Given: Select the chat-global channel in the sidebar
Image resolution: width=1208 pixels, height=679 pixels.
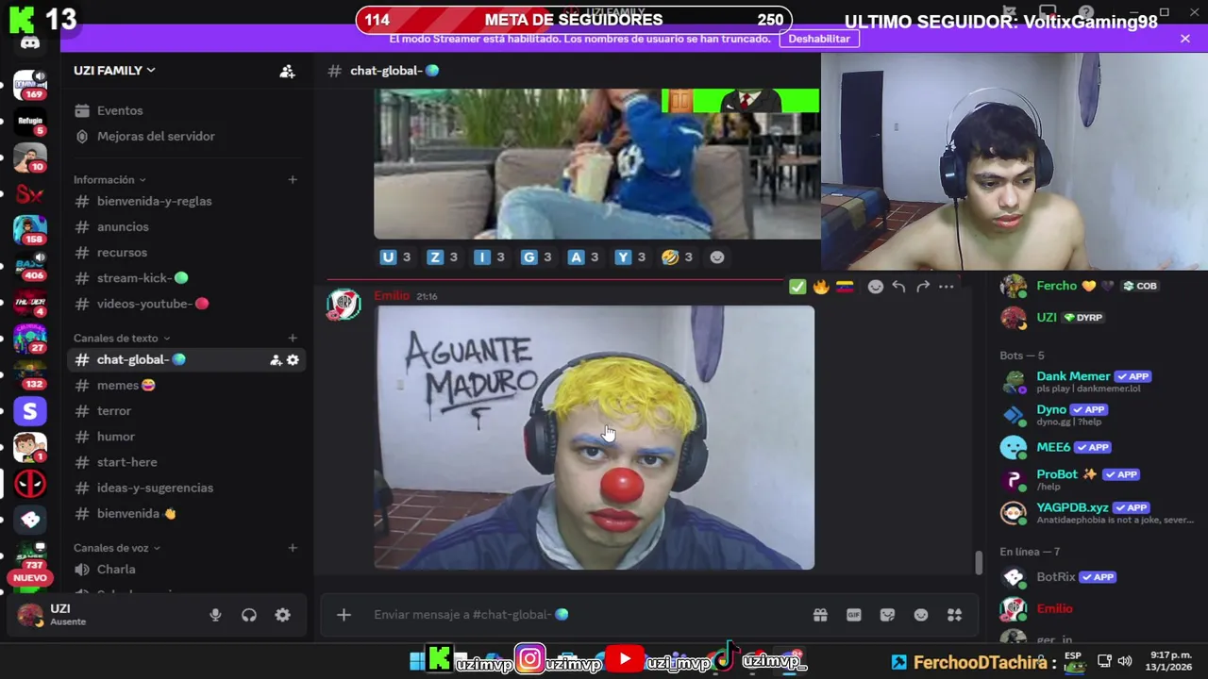Looking at the screenshot, I should click(142, 359).
